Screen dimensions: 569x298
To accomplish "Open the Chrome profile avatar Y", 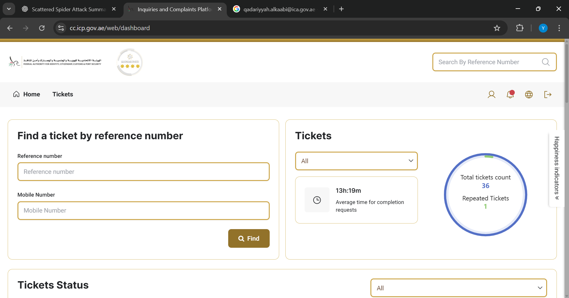I will pos(543,28).
